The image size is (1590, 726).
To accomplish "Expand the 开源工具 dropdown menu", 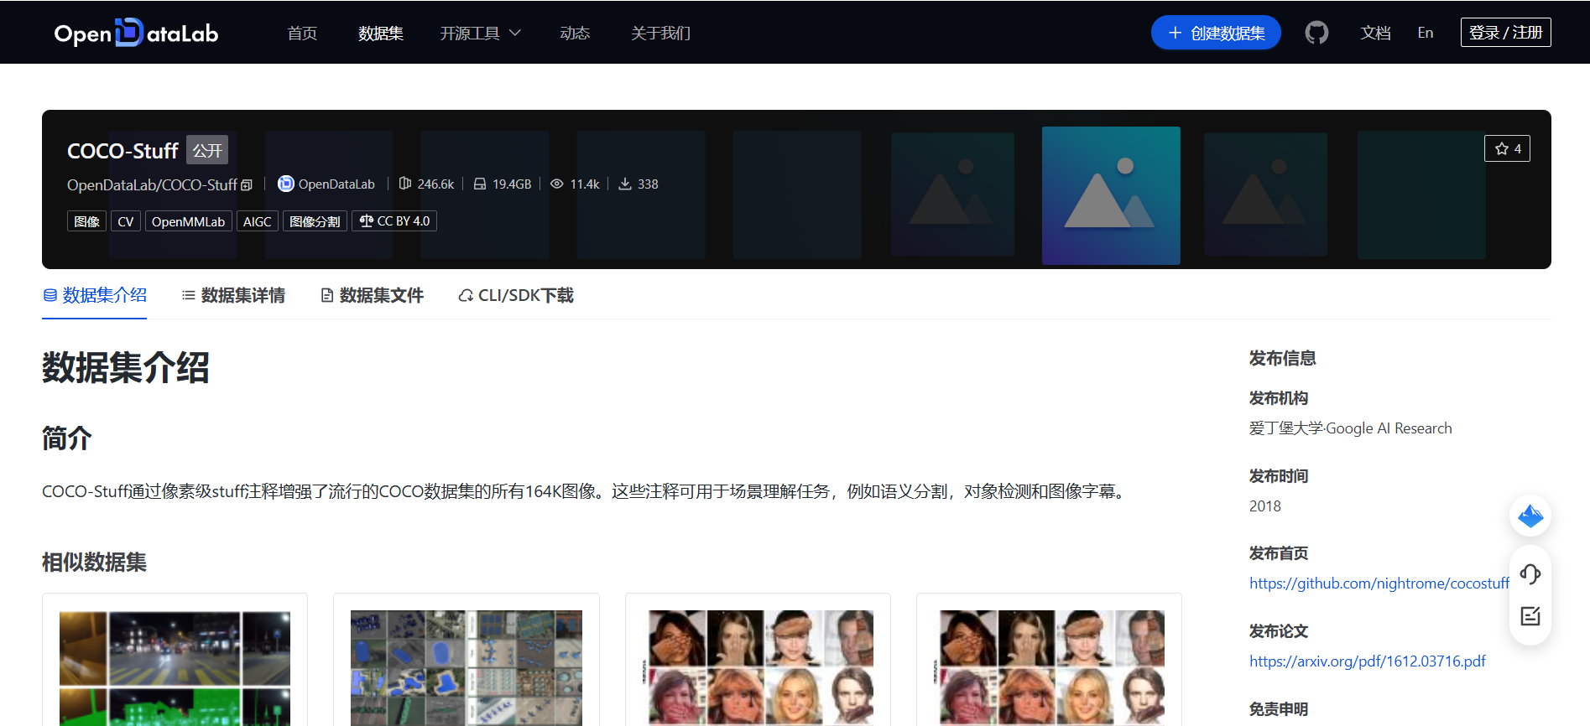I will tap(481, 33).
